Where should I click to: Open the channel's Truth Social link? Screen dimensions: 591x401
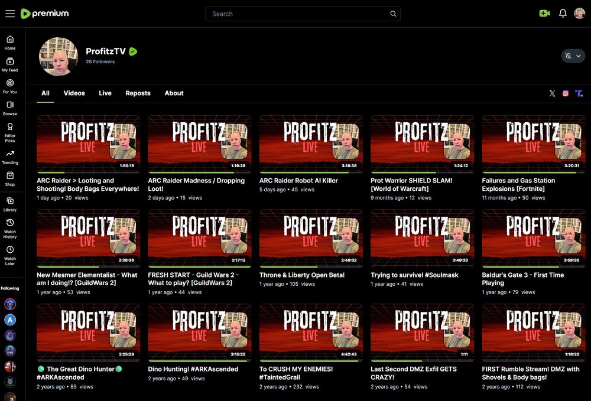tap(579, 93)
